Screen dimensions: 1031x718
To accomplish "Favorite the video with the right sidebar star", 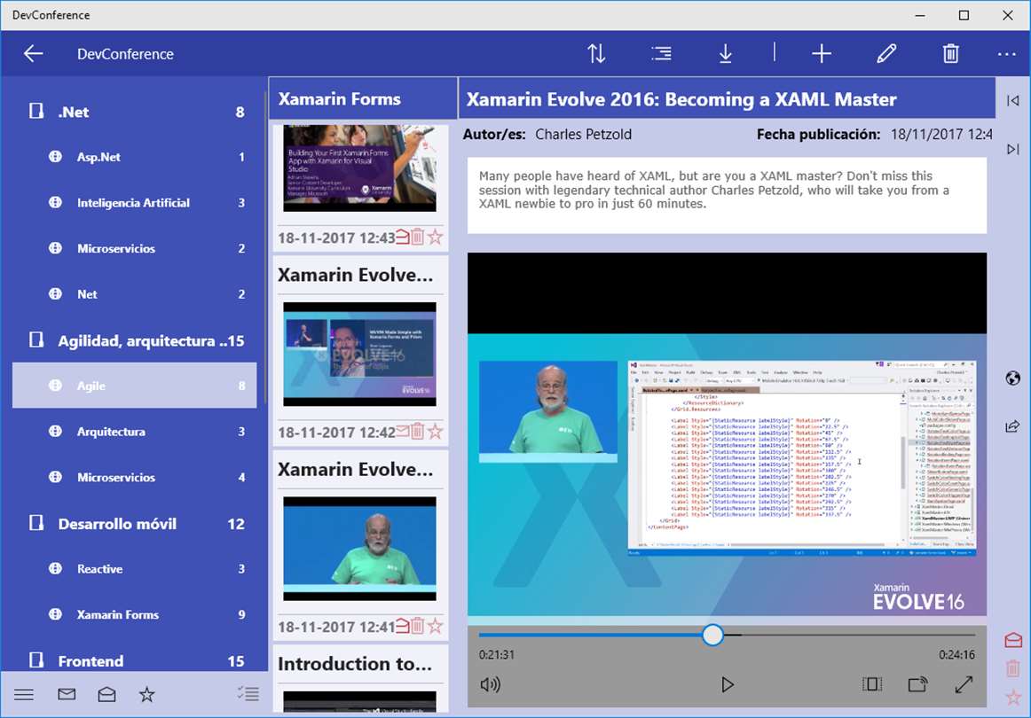I will (1013, 697).
